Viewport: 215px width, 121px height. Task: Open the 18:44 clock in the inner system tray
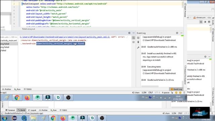click(x=178, y=98)
